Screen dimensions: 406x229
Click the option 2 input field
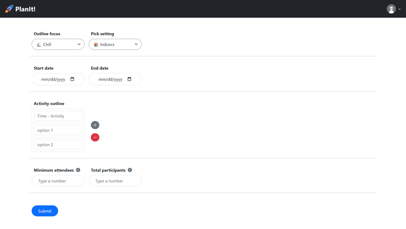(58, 145)
